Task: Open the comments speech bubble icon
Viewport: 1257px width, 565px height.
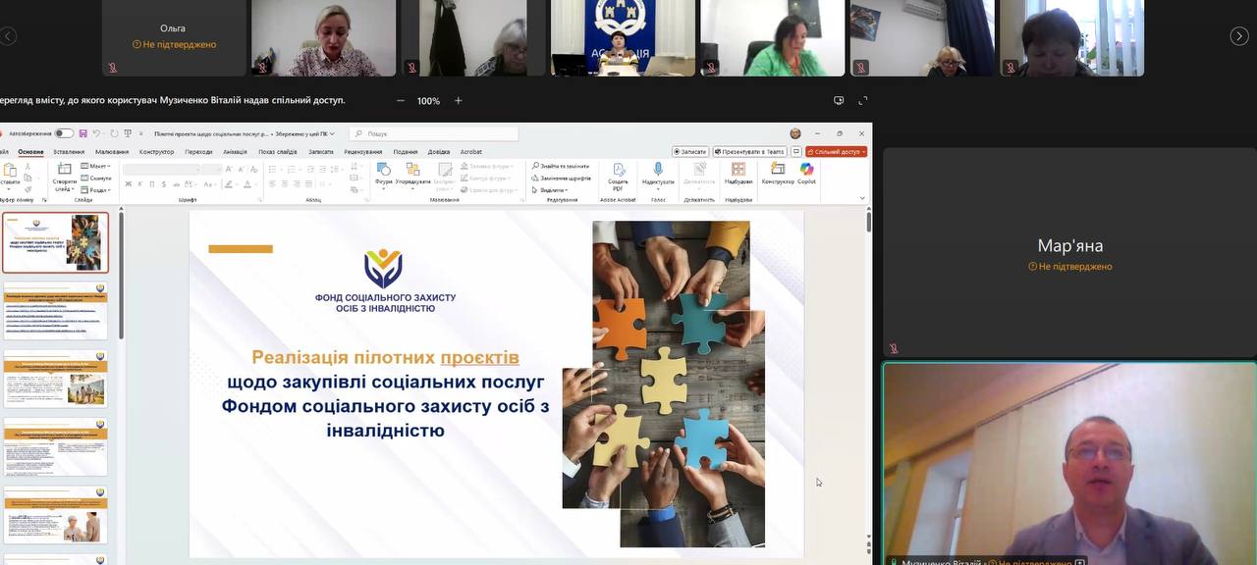Action: 796,152
